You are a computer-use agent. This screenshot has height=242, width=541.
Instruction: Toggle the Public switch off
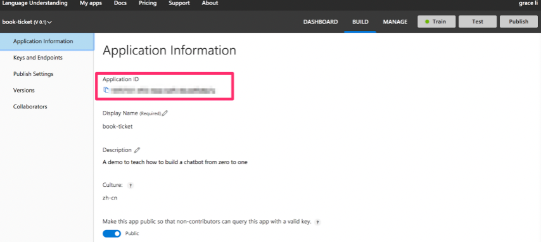tap(111, 234)
